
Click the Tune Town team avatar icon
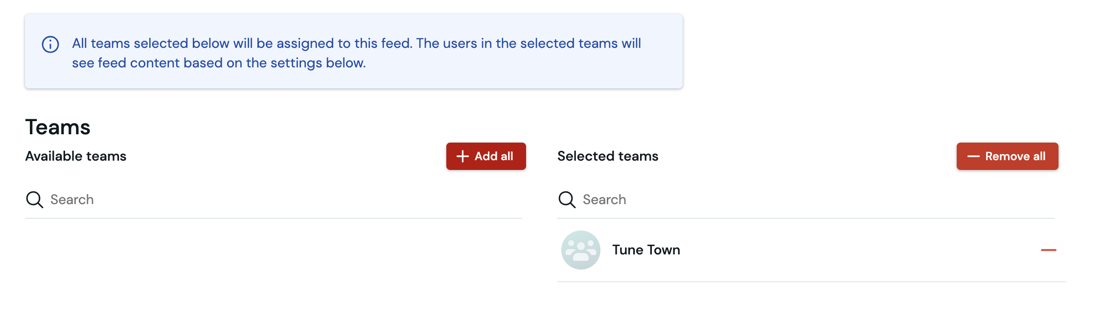point(581,250)
